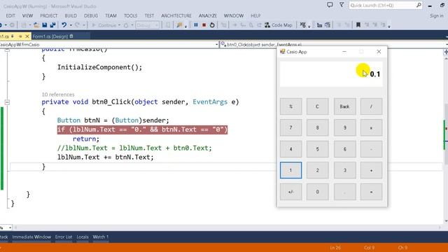
Task: Click the toggle bookmark icon
Action: click(x=358, y=25)
